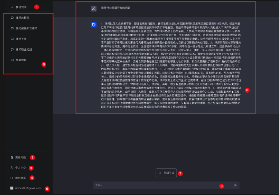This screenshot has width=279, height=195.
Task: Click the user avatar beside the question
Action: pyautogui.click(x=93, y=9)
